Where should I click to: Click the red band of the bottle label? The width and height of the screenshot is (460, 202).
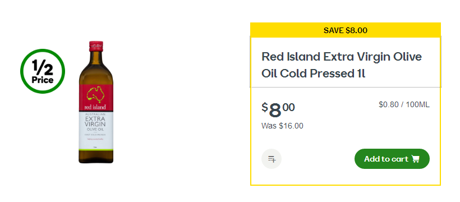(96, 98)
